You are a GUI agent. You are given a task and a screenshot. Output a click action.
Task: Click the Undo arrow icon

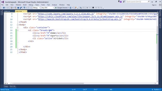click(24, 8)
